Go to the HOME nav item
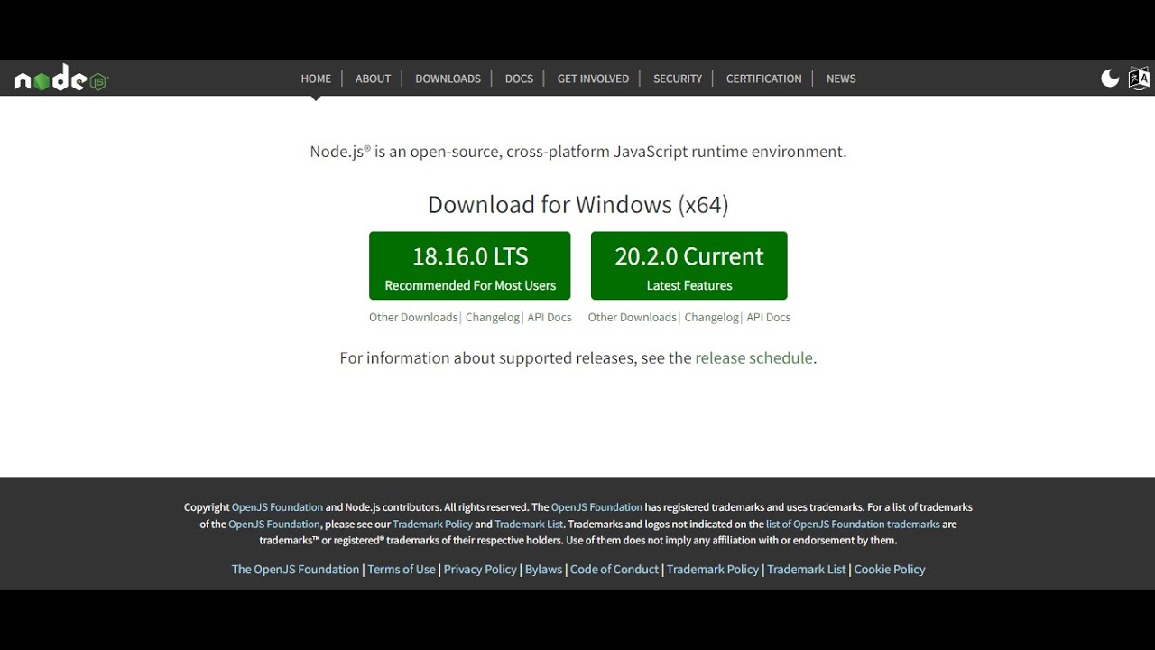This screenshot has width=1155, height=650. (x=316, y=79)
